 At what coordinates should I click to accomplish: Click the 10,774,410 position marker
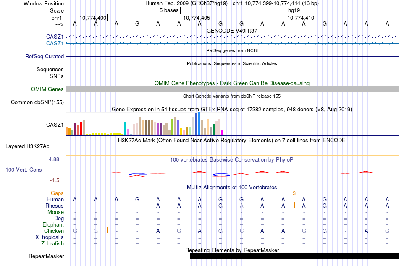point(301,18)
